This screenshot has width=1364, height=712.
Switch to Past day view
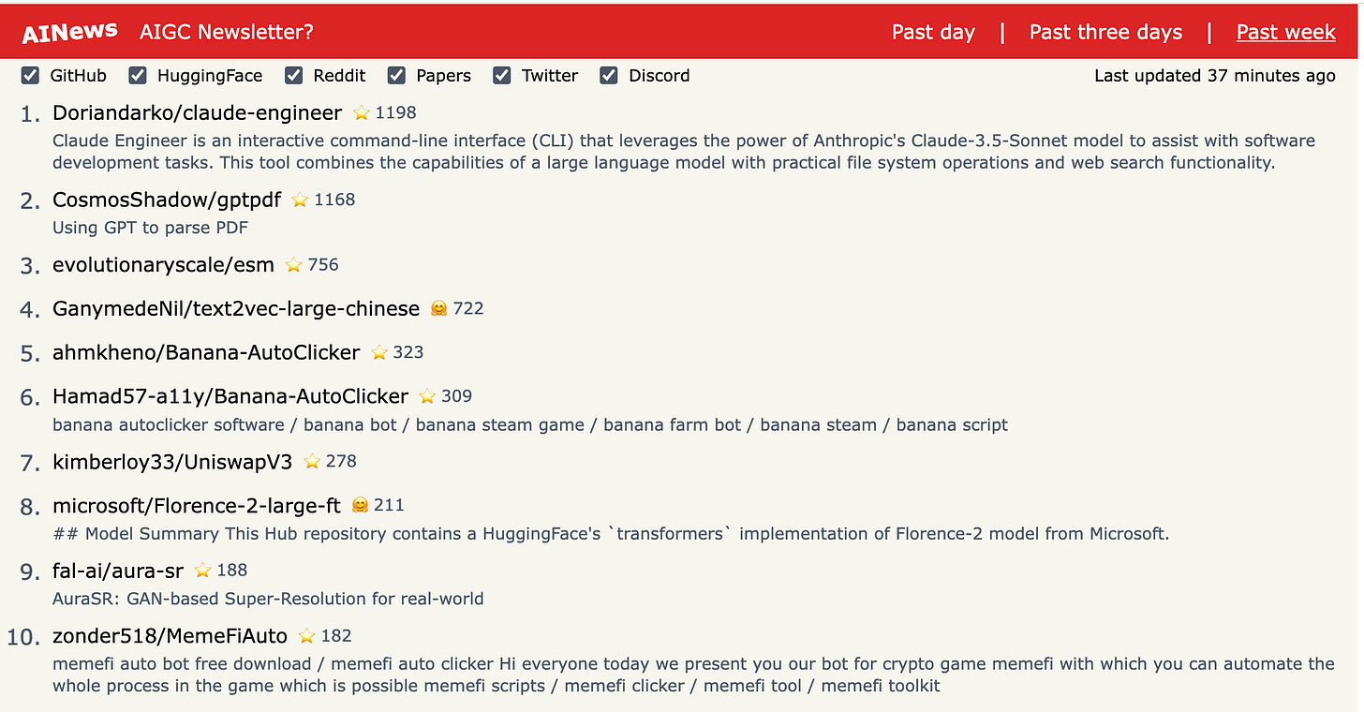pyautogui.click(x=933, y=32)
